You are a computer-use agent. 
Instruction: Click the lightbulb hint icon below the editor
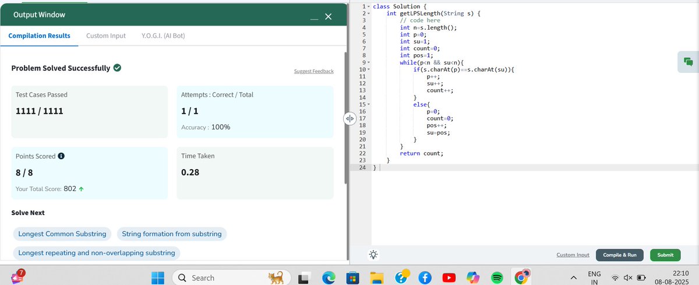coord(373,255)
